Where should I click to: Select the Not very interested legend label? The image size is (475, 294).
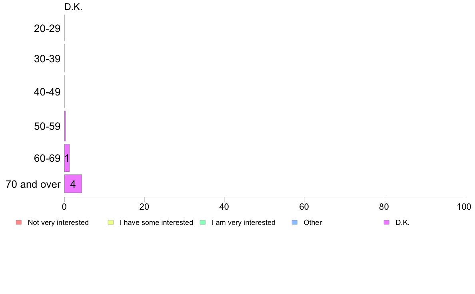pos(58,222)
